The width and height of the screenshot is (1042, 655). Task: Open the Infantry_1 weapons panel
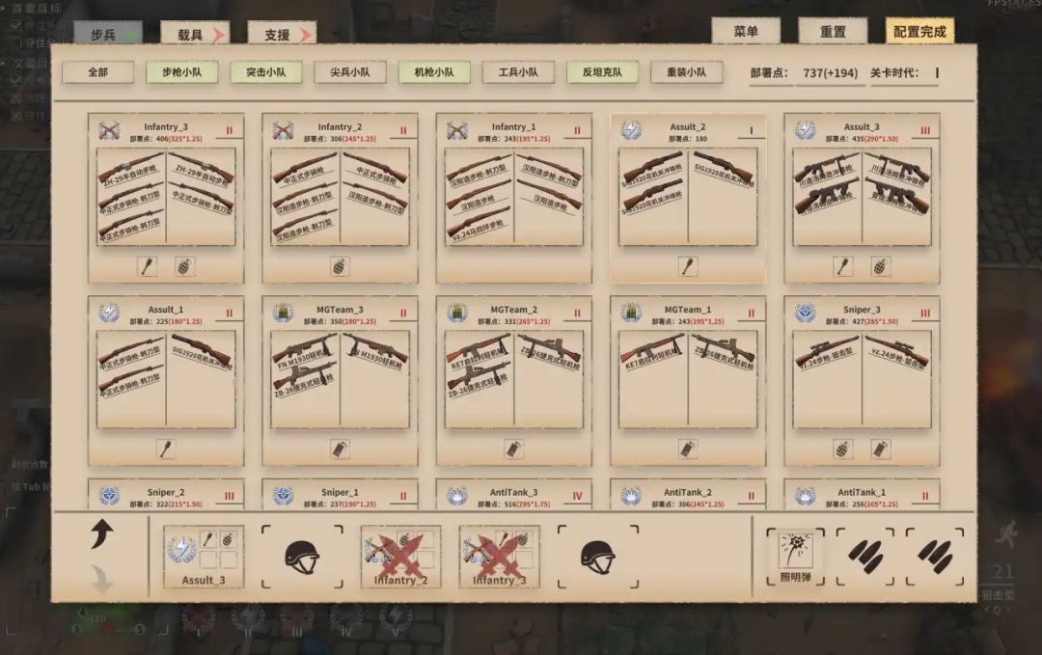point(513,197)
